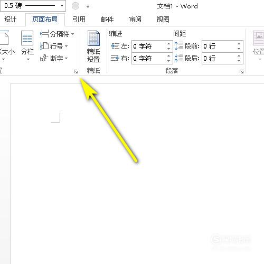
Task: Open the customize quick access toolbar arrow
Action: 88,6
